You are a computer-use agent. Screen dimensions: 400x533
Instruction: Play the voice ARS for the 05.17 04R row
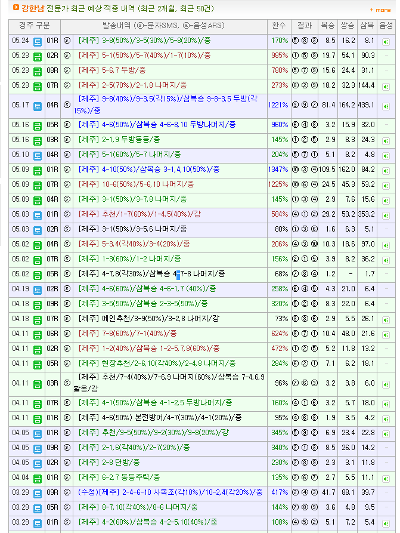(386, 105)
